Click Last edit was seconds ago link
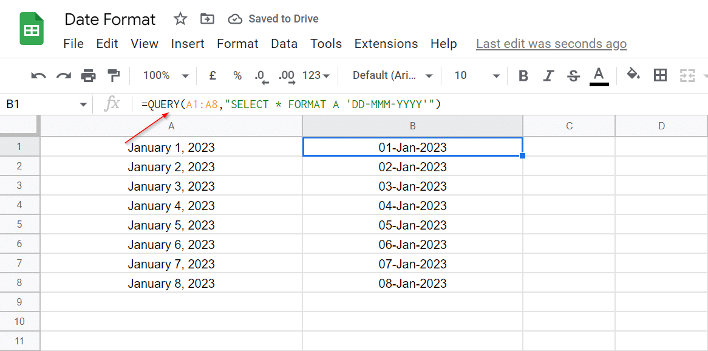Screen dimensions: 708x351 pyautogui.click(x=551, y=44)
